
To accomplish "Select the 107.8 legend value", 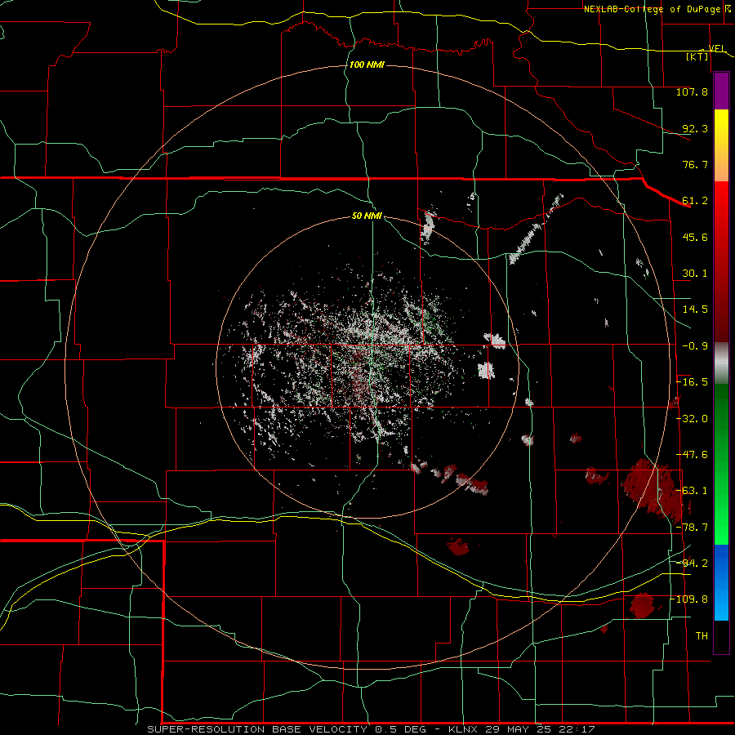I will (692, 91).
